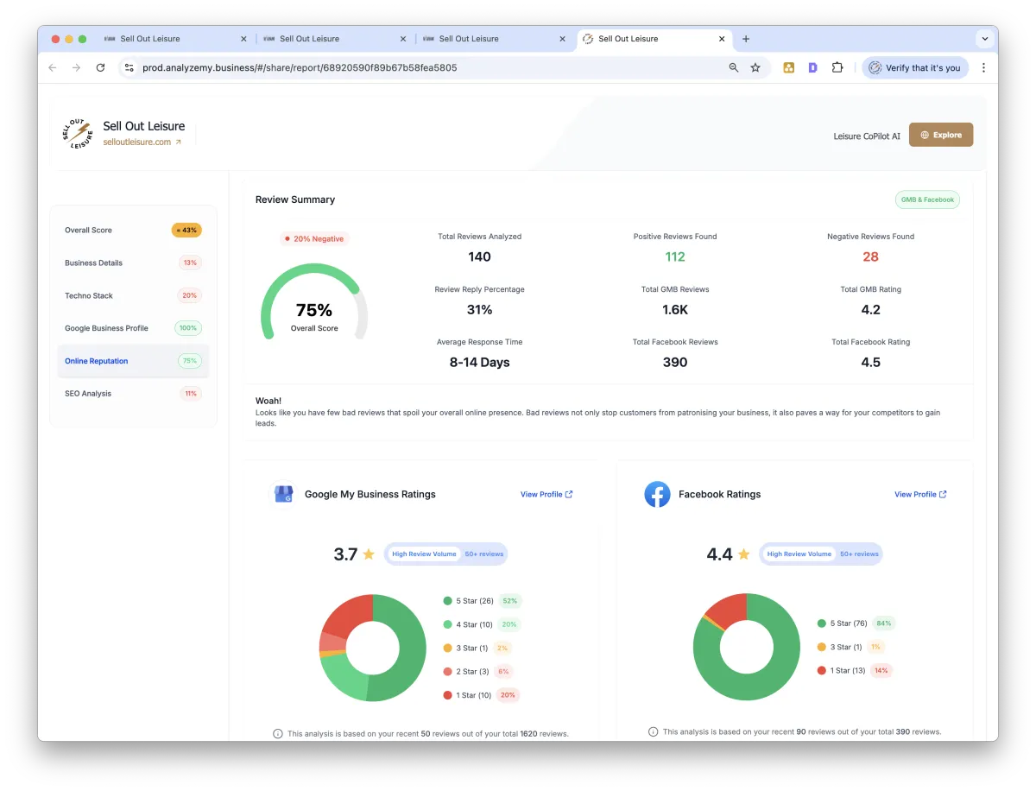1036x791 pixels.
Task: Click Total GMB Reviews value 1.6K
Action: coord(675,310)
